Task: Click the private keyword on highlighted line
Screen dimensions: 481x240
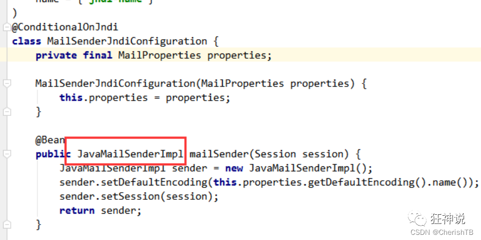Action: (56, 56)
